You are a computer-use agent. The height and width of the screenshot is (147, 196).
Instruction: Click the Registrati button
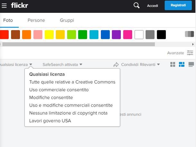coord(178,5)
